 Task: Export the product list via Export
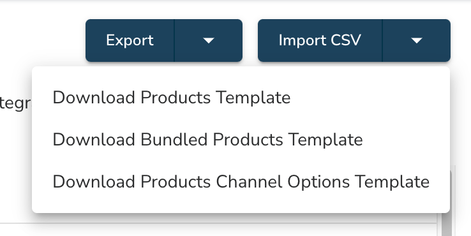130,41
